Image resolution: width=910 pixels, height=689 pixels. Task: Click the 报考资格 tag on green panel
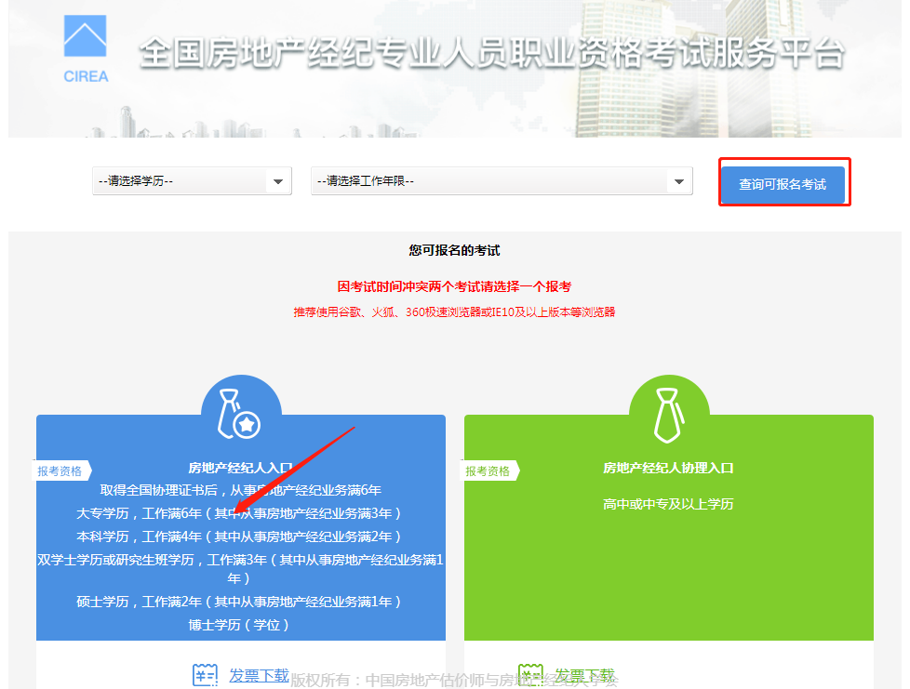(488, 470)
